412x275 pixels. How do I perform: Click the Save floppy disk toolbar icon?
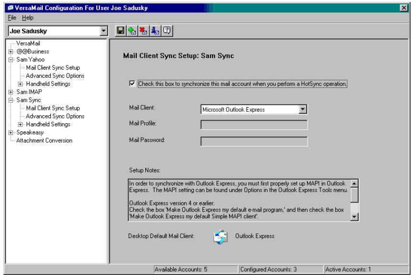(x=120, y=31)
